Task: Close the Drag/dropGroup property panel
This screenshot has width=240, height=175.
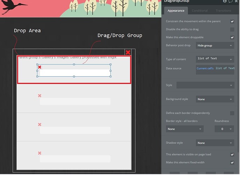Action: (x=237, y=1)
